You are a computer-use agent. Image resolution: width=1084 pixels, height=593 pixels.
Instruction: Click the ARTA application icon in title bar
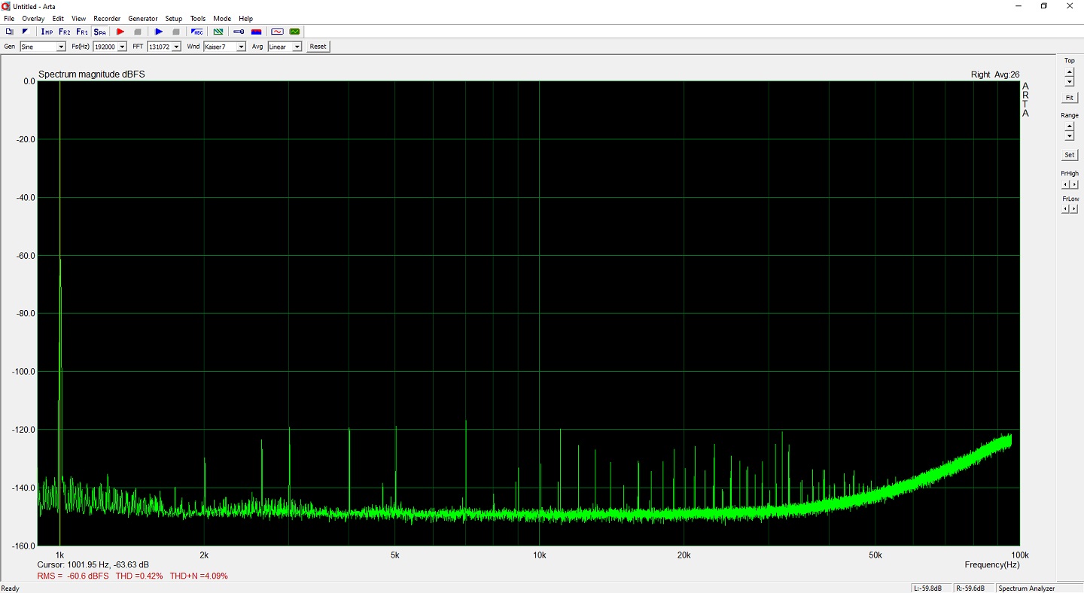[6, 6]
